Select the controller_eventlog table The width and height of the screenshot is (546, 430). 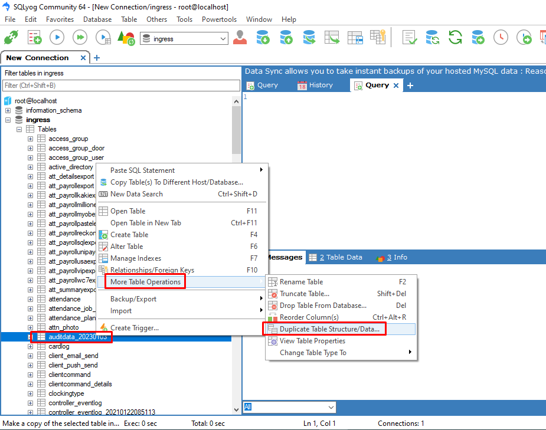point(75,403)
